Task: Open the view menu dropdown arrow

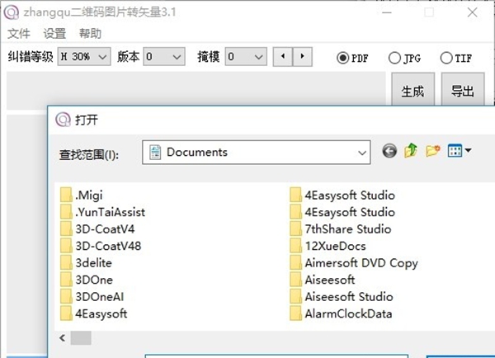Action: (468, 150)
